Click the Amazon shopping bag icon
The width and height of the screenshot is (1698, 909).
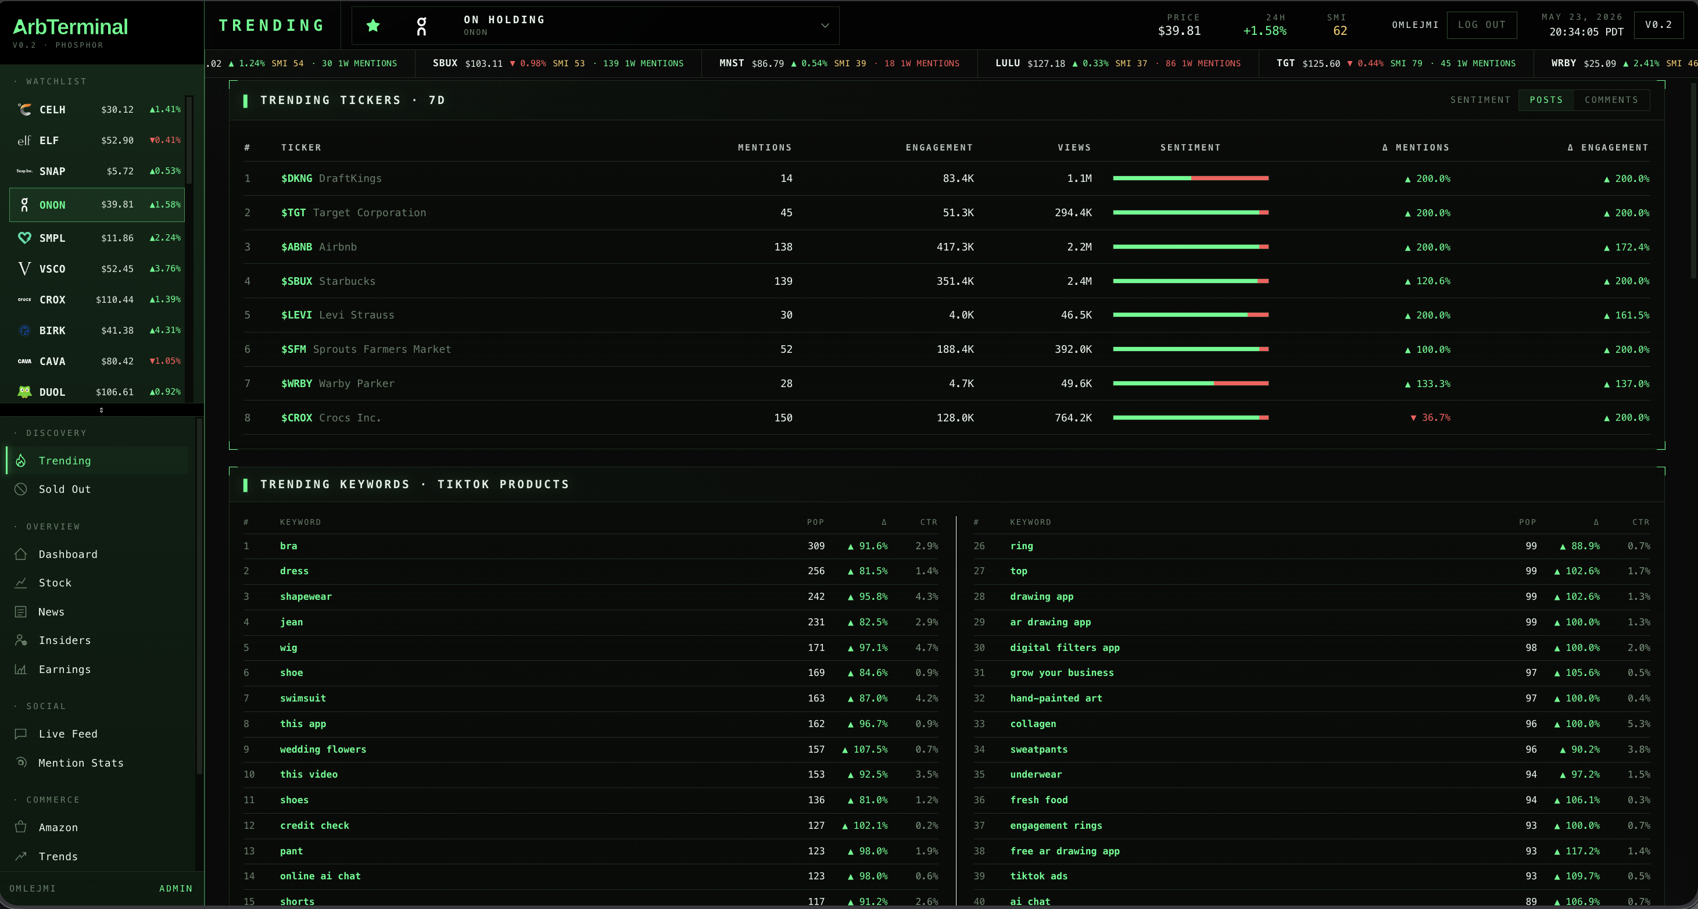(x=21, y=827)
